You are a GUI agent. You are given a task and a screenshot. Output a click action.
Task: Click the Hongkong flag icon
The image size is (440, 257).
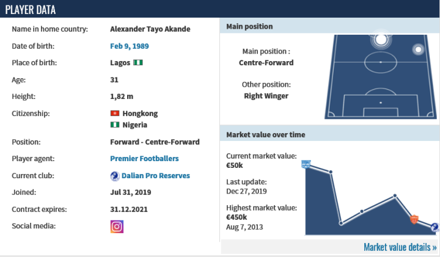click(x=114, y=114)
